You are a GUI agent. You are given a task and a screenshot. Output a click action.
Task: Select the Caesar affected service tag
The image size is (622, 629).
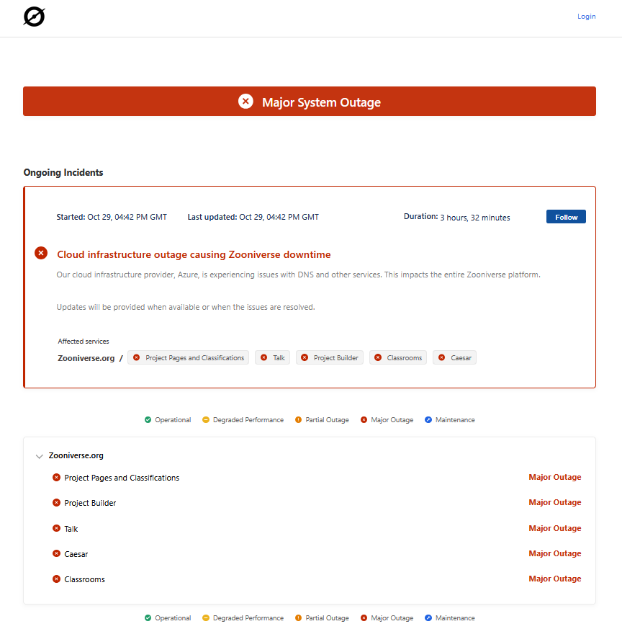click(x=454, y=357)
